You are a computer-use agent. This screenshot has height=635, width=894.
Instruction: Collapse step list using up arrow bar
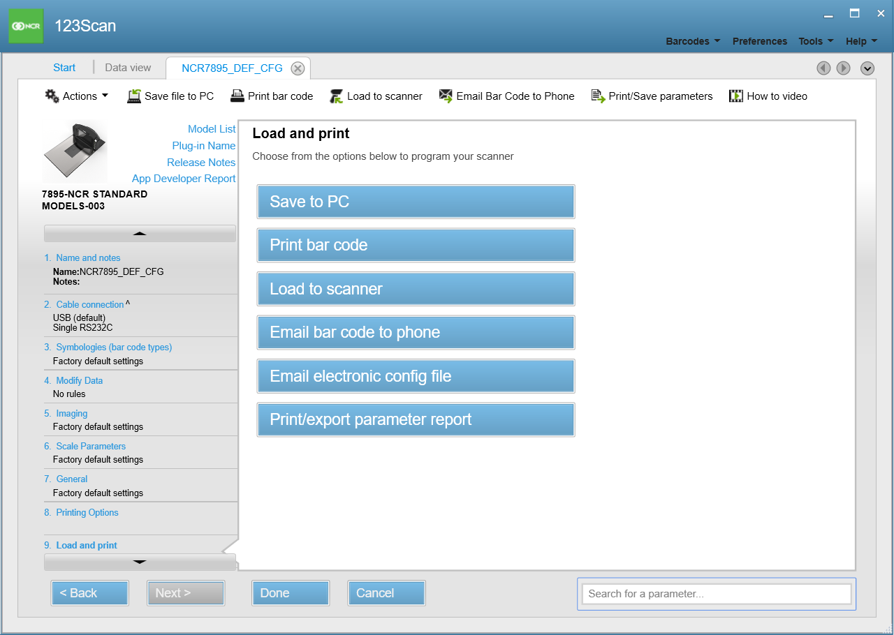[140, 233]
